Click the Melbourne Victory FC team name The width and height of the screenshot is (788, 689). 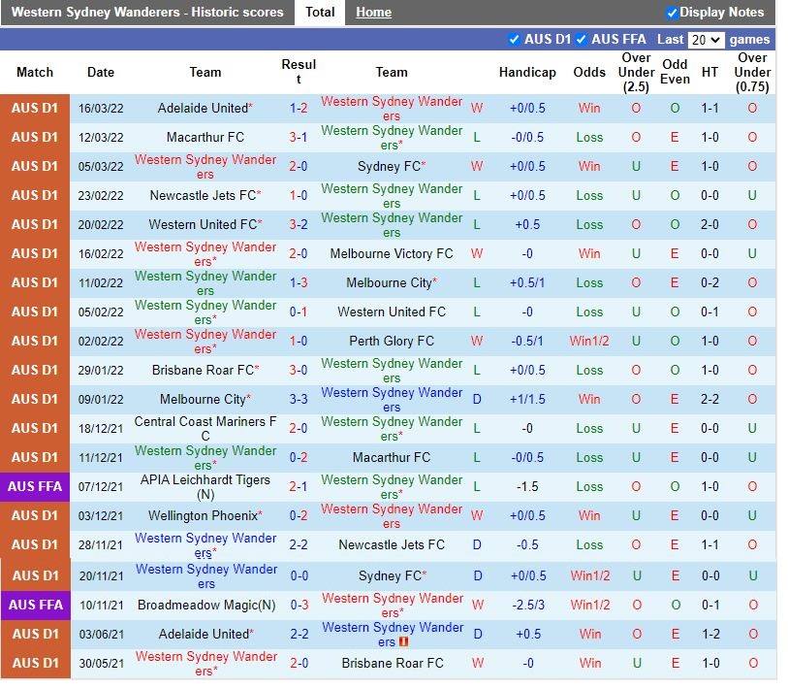(392, 253)
